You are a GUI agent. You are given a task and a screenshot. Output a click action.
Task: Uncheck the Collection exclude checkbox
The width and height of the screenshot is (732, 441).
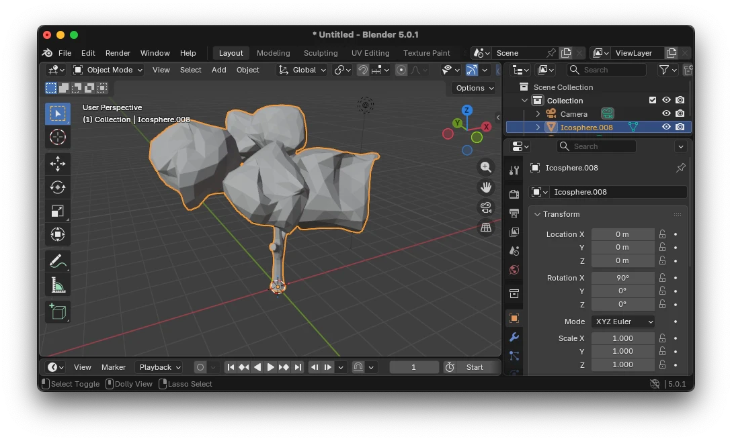(x=652, y=100)
